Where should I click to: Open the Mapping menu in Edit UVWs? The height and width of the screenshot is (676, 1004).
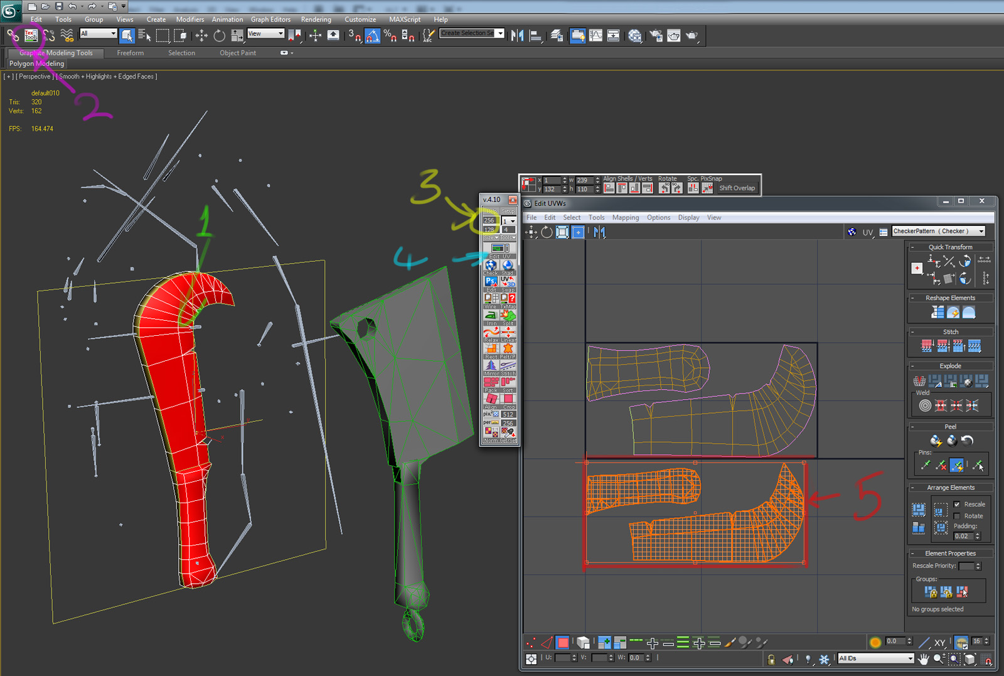(625, 218)
